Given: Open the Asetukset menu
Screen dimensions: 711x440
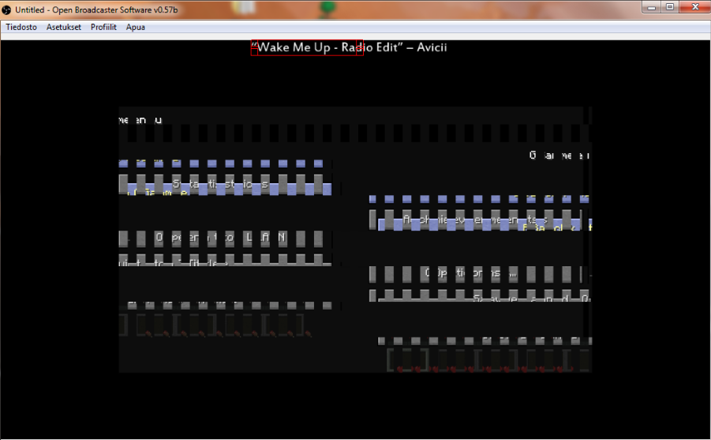Looking at the screenshot, I should 63,27.
